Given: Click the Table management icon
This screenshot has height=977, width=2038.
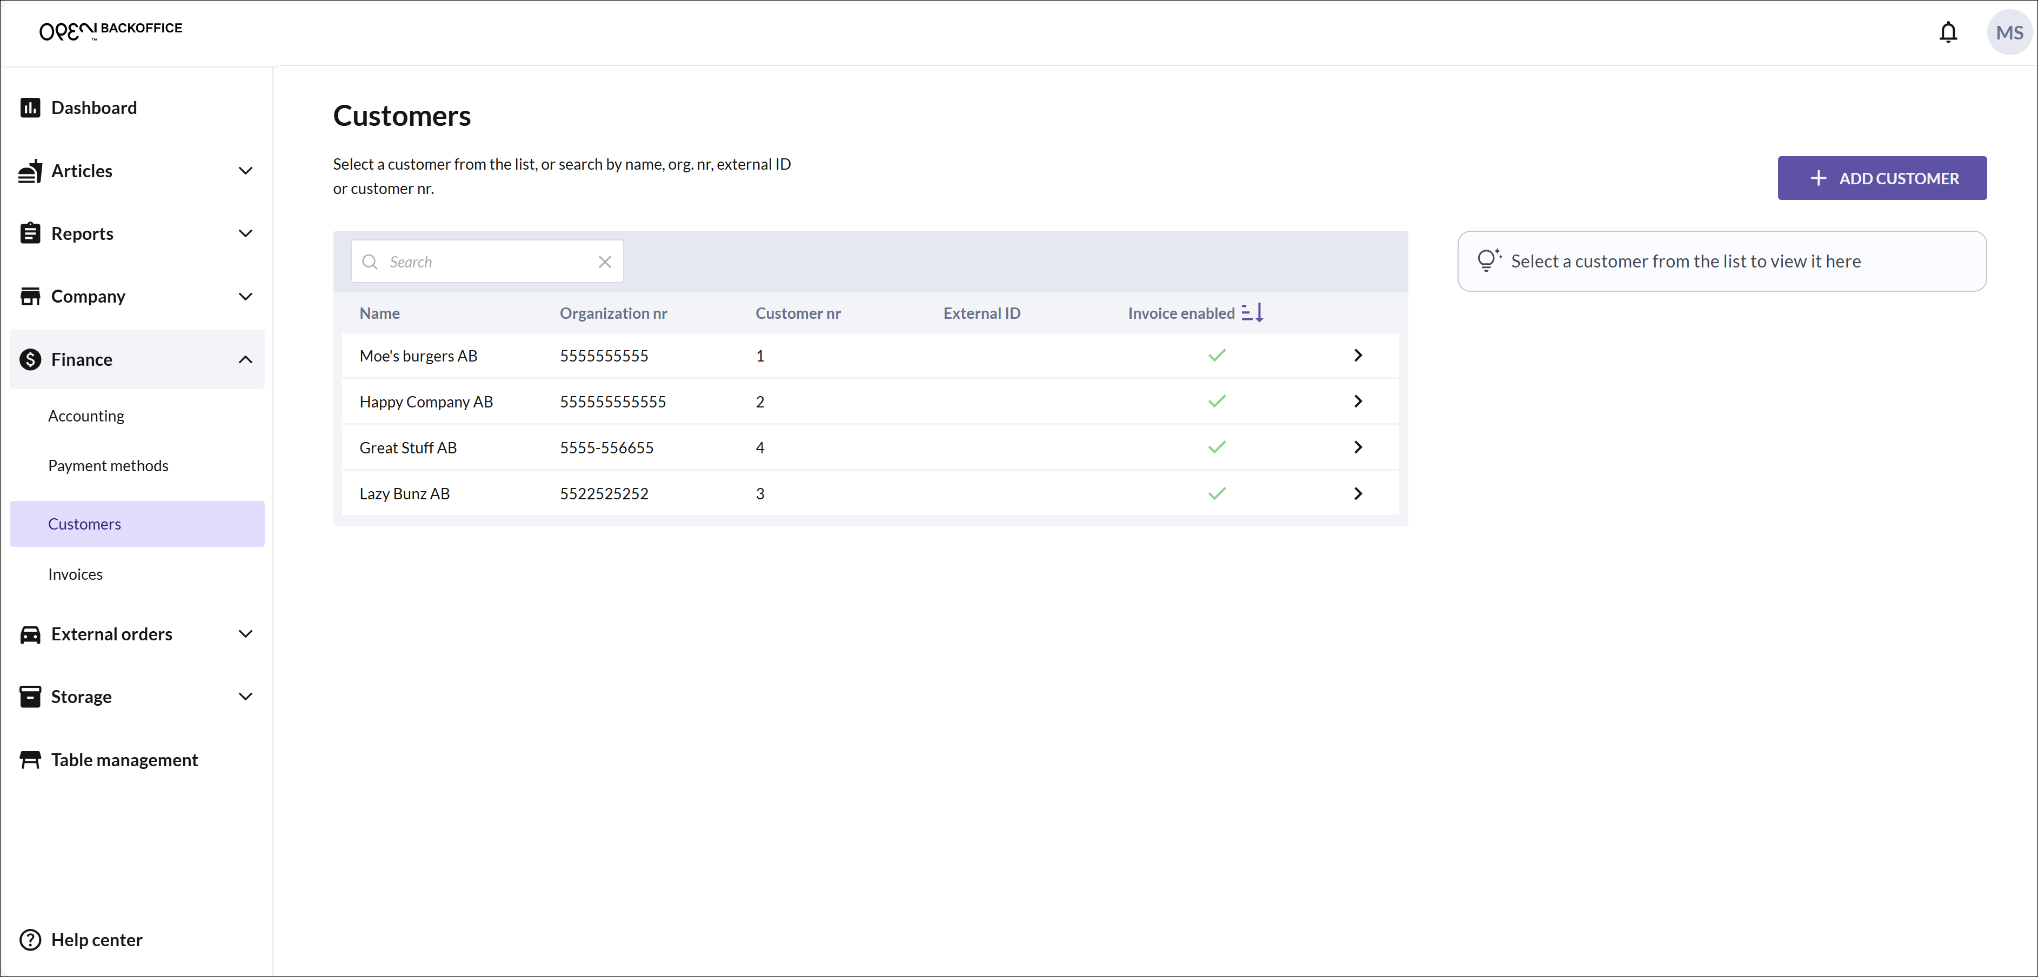Looking at the screenshot, I should coord(30,759).
